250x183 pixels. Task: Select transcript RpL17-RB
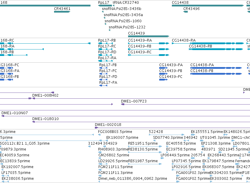pos(105,43)
